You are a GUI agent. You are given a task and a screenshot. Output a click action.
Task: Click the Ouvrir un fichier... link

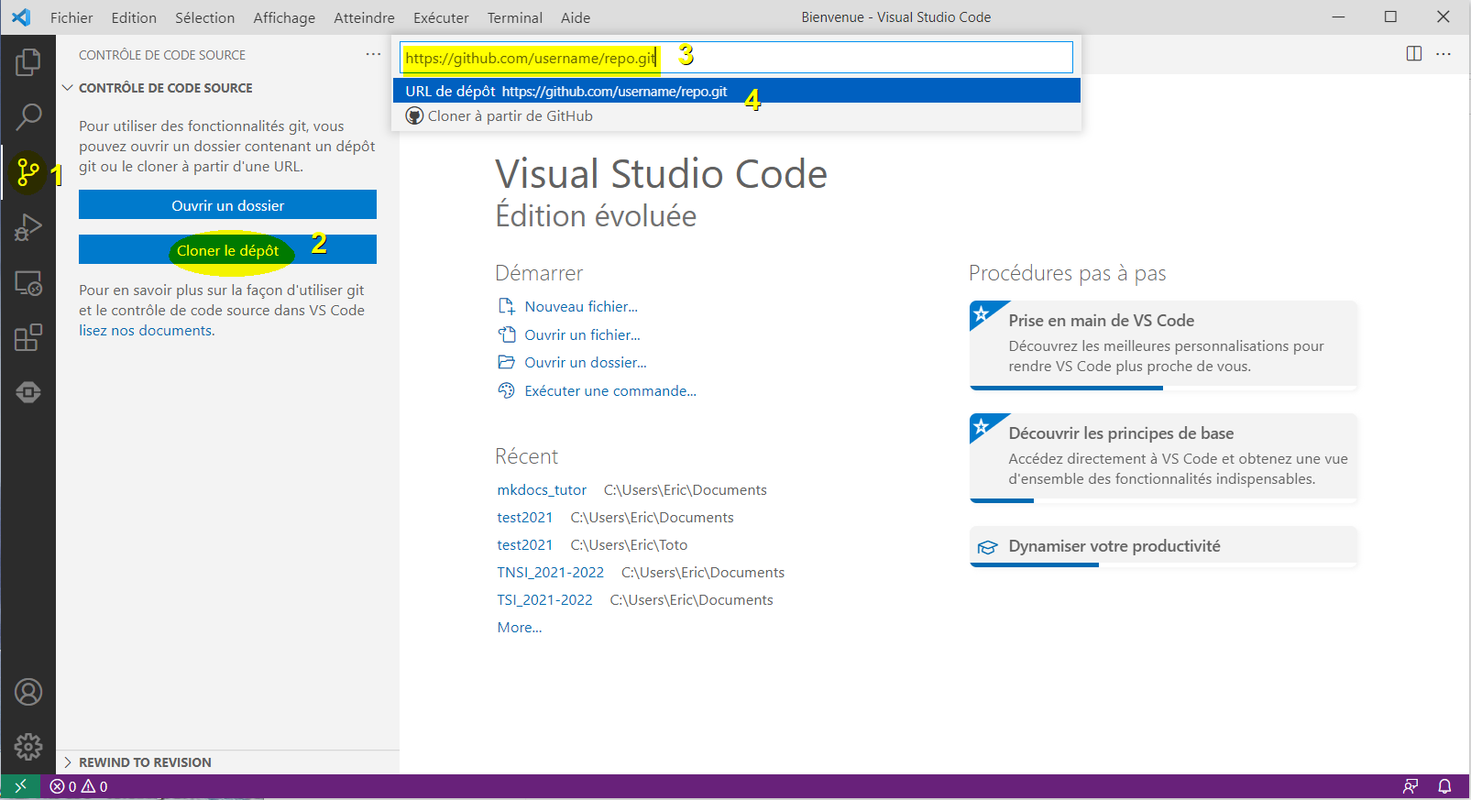[582, 335]
